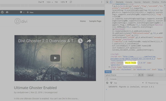Viewport: 166px width, 101px height.
Task: Open the Home menu link
Action: tap(83, 21)
